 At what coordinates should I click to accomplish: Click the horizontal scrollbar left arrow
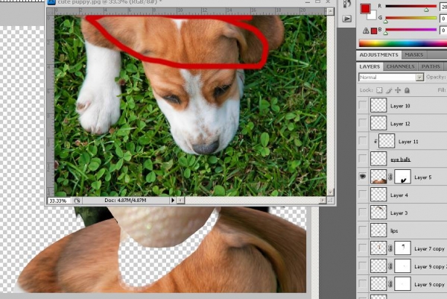[181, 201]
